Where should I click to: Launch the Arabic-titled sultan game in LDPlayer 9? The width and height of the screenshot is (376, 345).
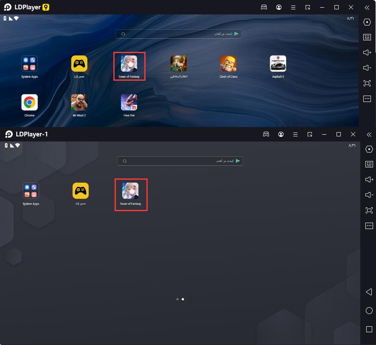179,64
